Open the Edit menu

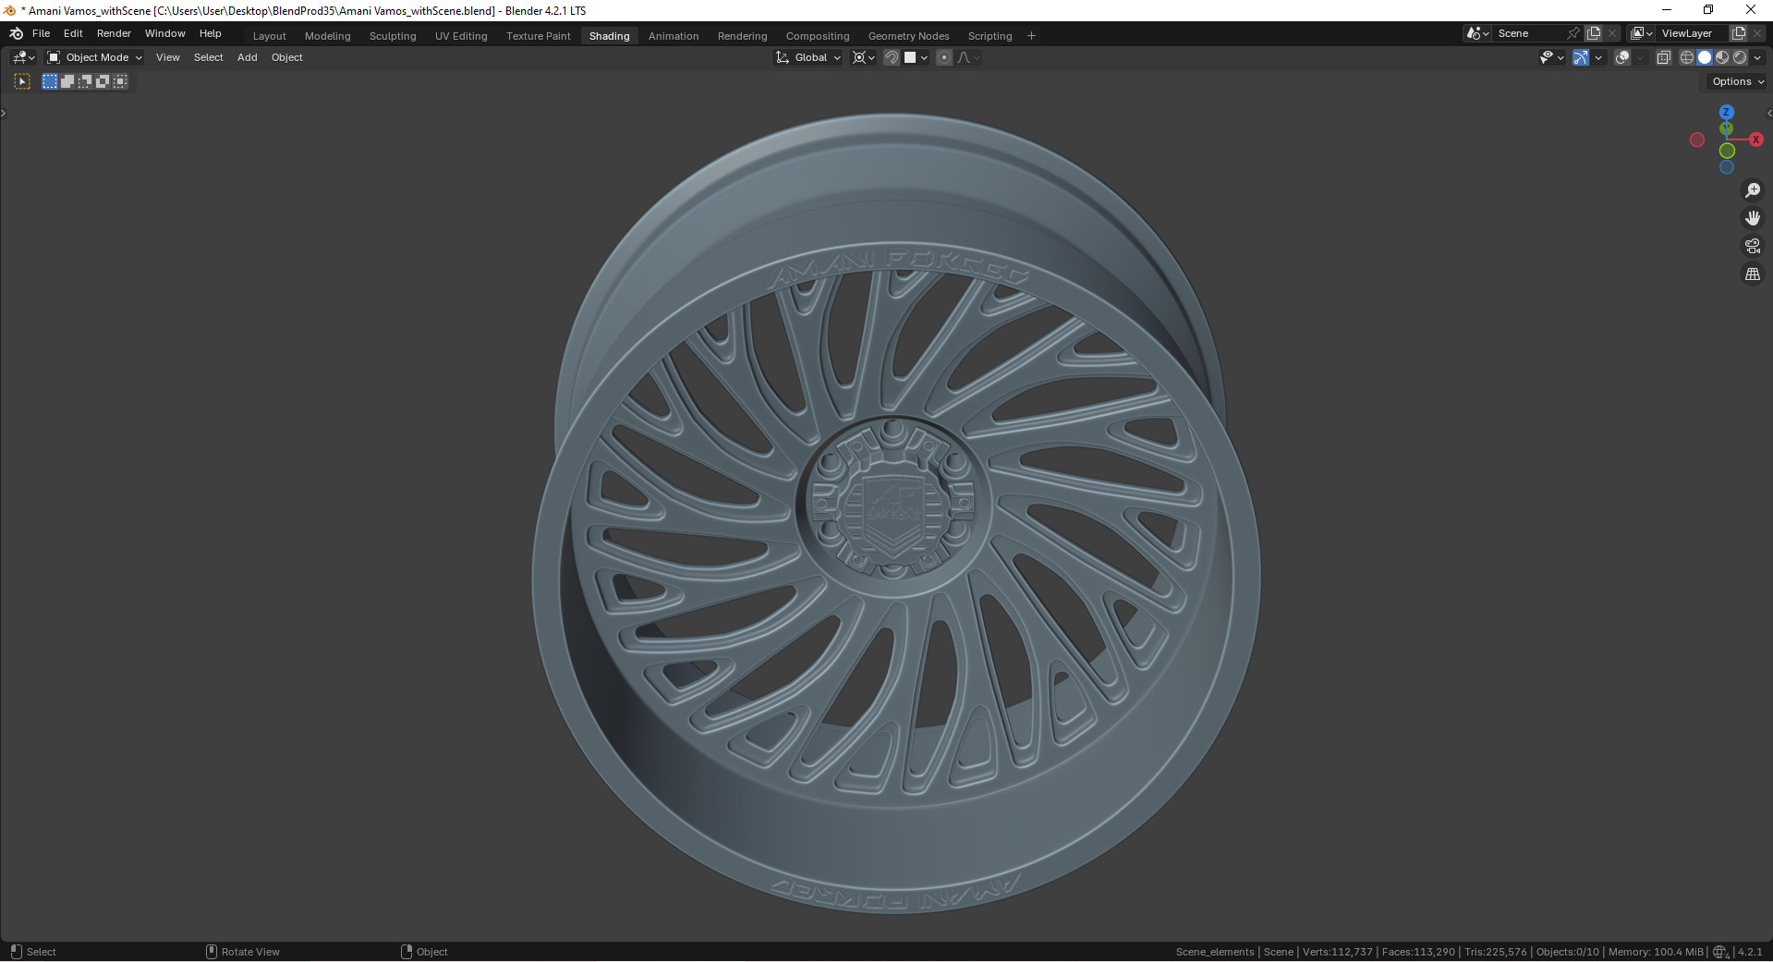[x=73, y=33]
